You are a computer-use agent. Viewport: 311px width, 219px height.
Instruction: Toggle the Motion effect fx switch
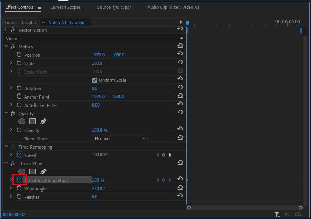13,47
